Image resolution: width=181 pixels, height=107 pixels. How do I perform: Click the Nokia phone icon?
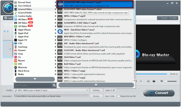pyautogui.click(x=16, y=74)
